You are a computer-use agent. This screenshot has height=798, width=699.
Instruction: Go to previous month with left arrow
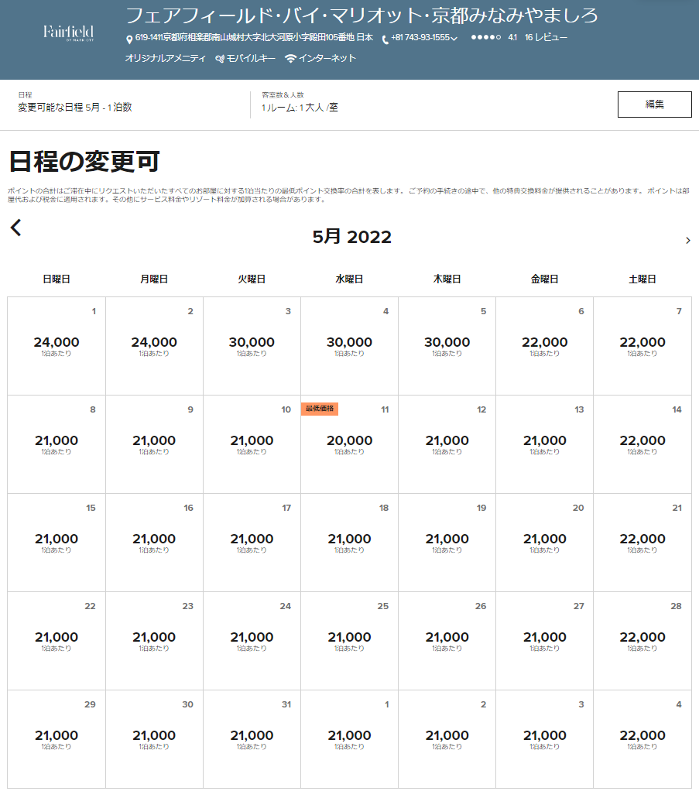[16, 228]
